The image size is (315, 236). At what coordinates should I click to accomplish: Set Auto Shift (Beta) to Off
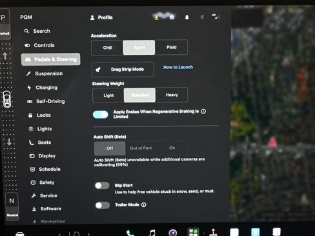[x=110, y=148]
